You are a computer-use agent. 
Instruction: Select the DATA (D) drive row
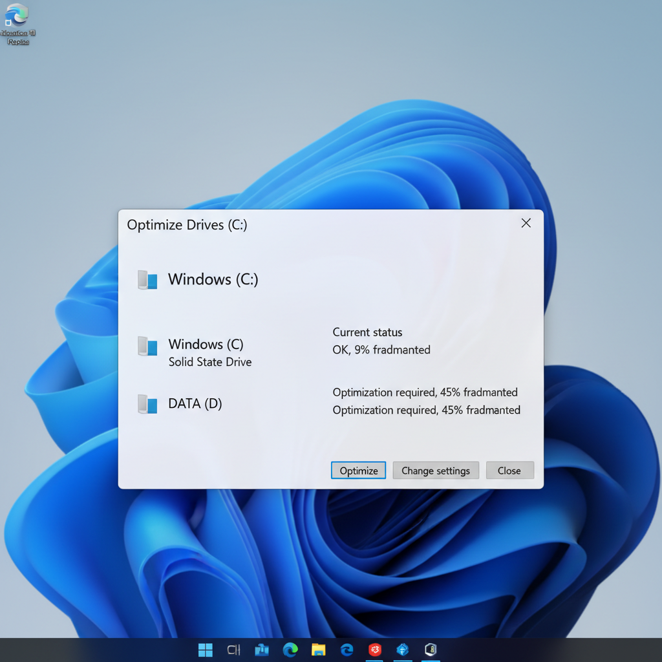coord(194,403)
